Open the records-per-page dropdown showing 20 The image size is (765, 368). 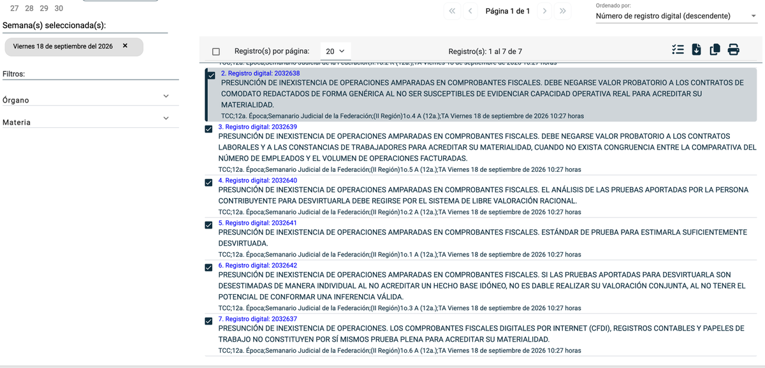335,52
